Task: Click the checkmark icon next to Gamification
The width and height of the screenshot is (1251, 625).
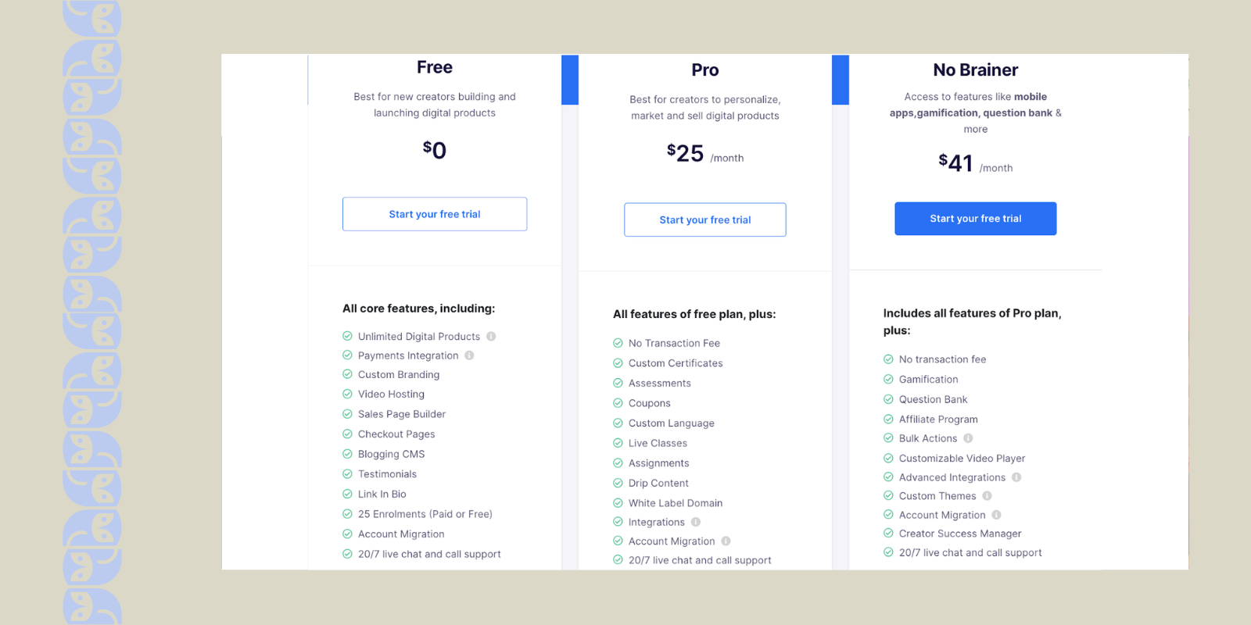Action: [888, 379]
